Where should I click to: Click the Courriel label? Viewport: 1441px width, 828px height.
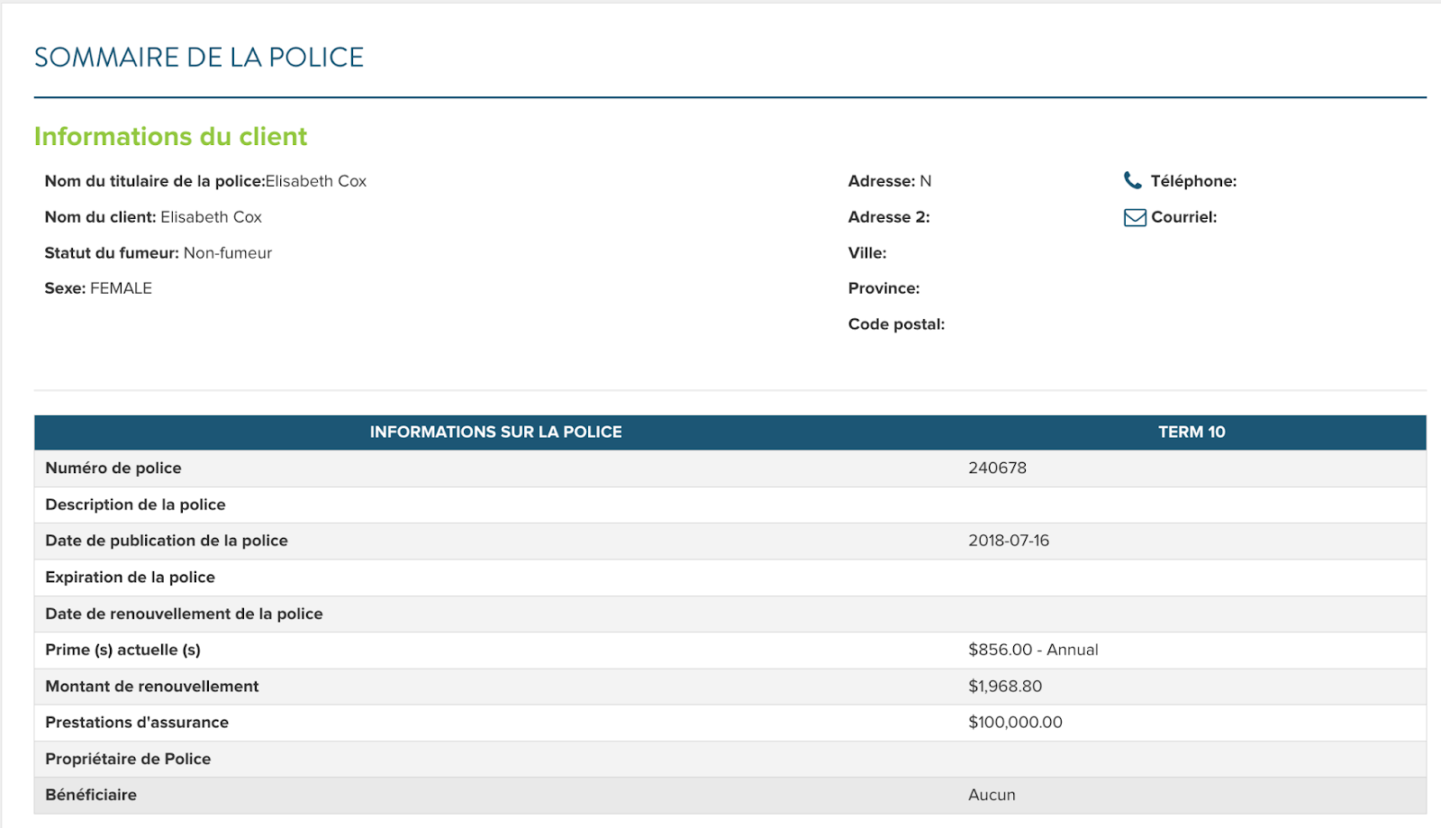(x=1183, y=217)
